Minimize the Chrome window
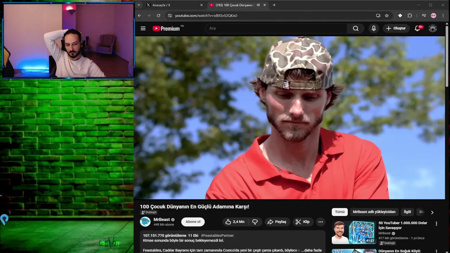Viewport: 450px width, 253px height. [x=418, y=5]
